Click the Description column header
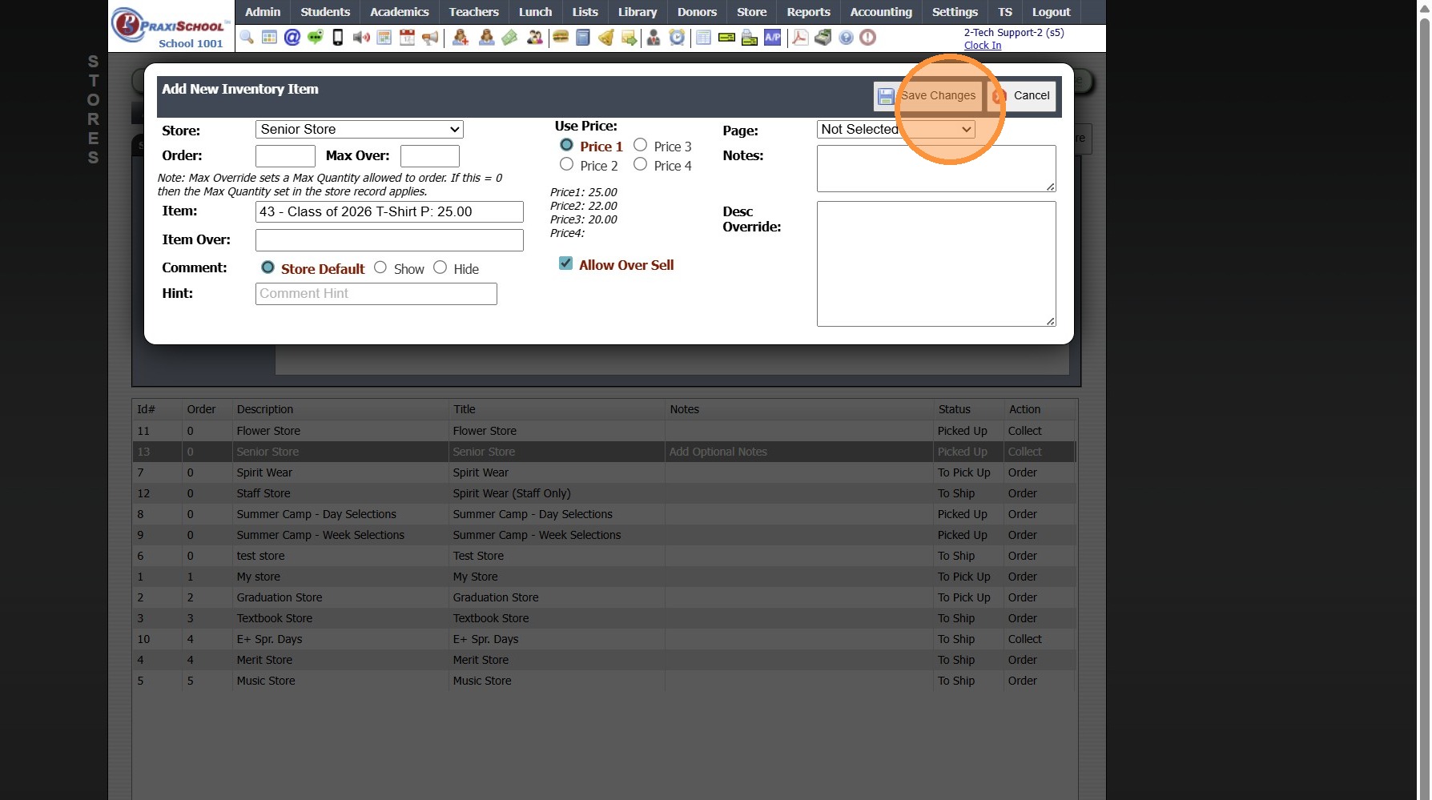Viewport: 1432px width, 800px height. (x=265, y=409)
